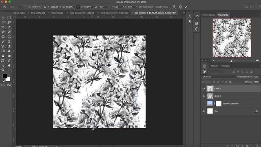This screenshot has width=261, height=147.
Task: Select the Crop tool
Action: [x=3, y=27]
